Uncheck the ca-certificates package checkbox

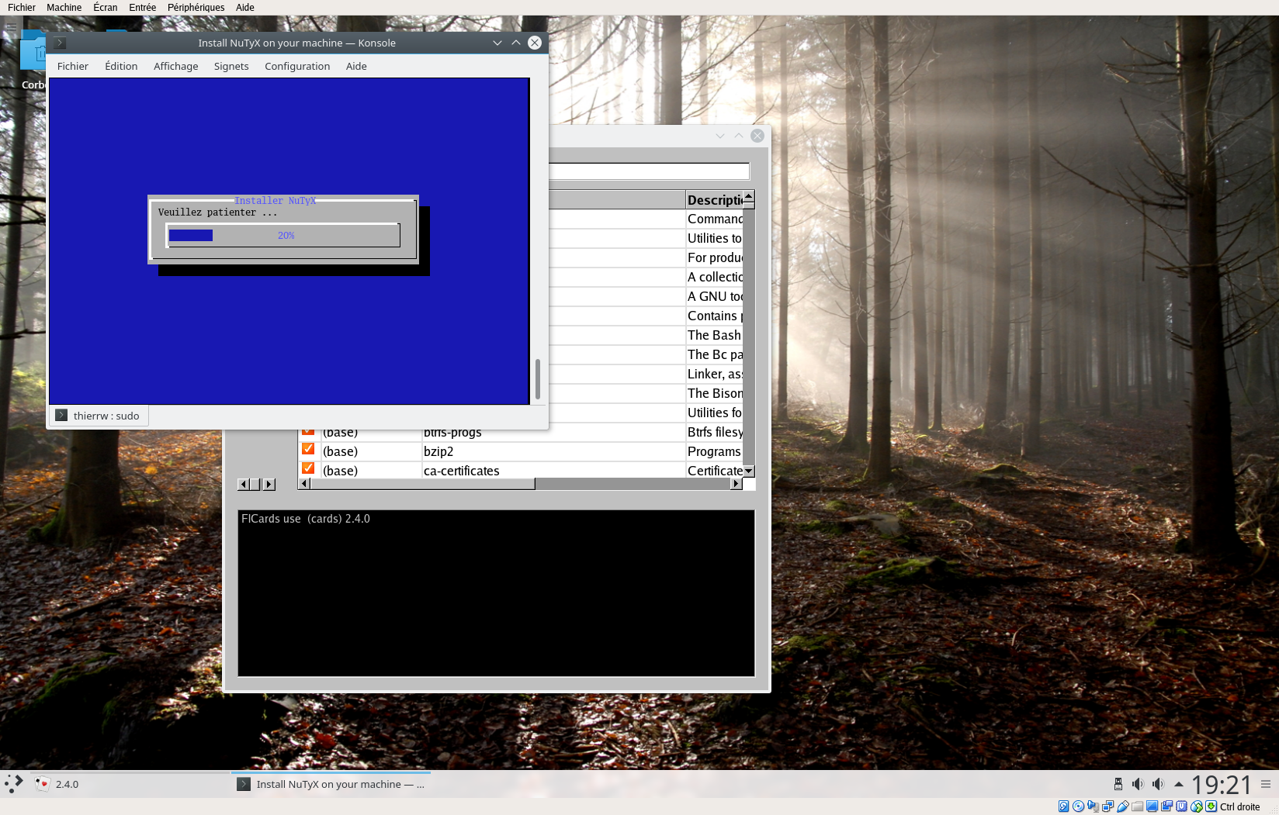coord(308,468)
